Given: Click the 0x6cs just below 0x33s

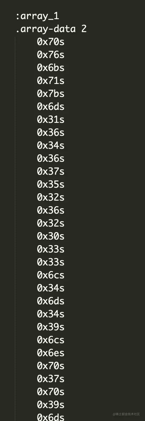Looking at the screenshot, I should coord(51,275).
